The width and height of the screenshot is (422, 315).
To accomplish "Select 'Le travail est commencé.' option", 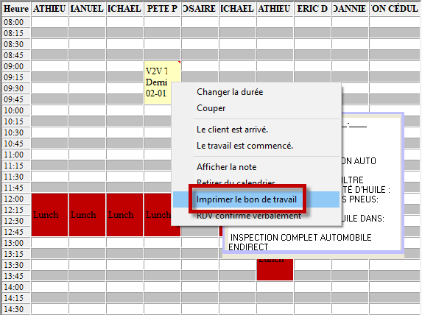I will coord(245,146).
